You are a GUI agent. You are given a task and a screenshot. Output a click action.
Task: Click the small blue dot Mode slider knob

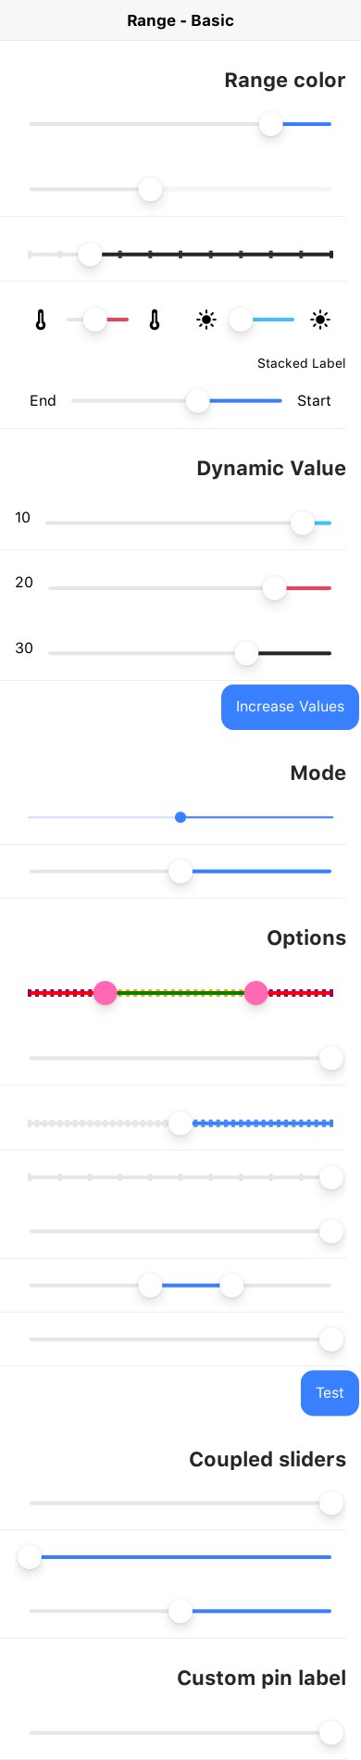180,817
